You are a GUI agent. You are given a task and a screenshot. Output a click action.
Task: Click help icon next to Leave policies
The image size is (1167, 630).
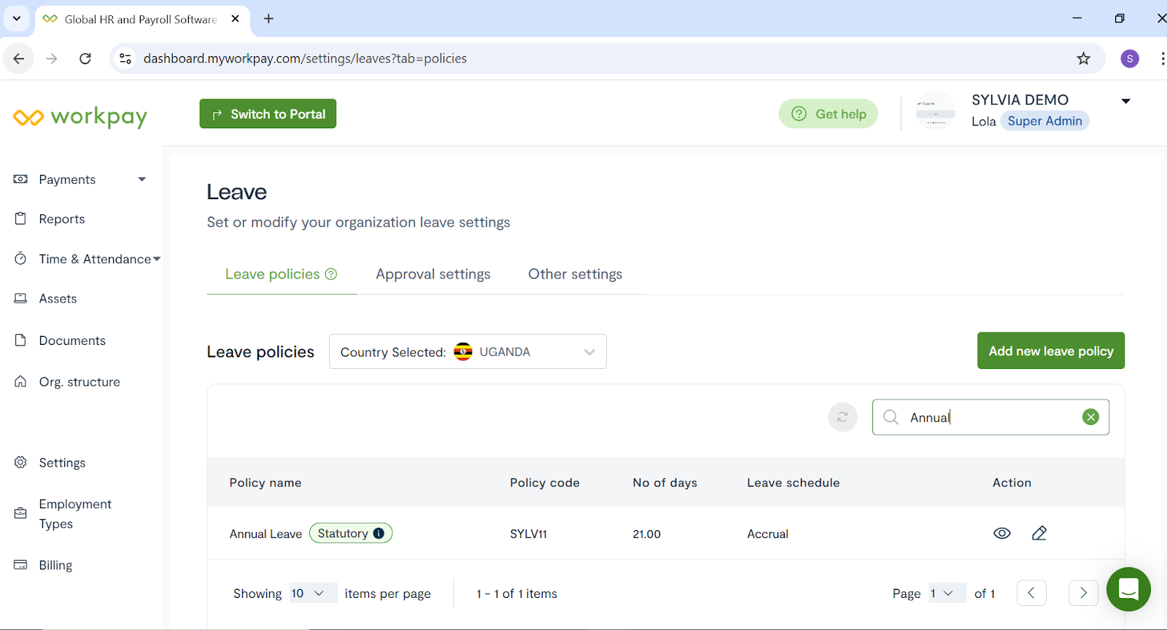click(x=331, y=274)
